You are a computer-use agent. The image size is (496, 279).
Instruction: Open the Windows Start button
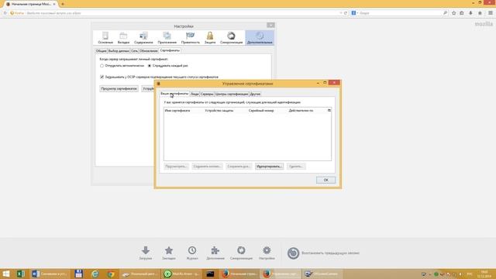[6, 274]
